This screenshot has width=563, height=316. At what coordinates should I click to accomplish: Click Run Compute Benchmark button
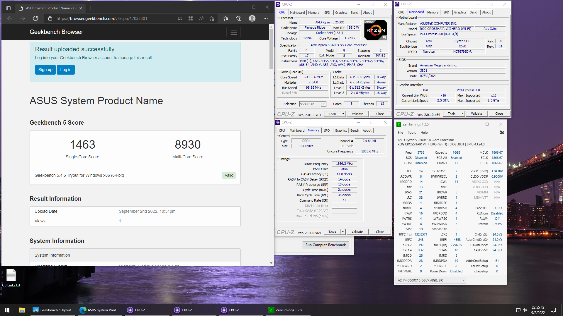(x=325, y=245)
